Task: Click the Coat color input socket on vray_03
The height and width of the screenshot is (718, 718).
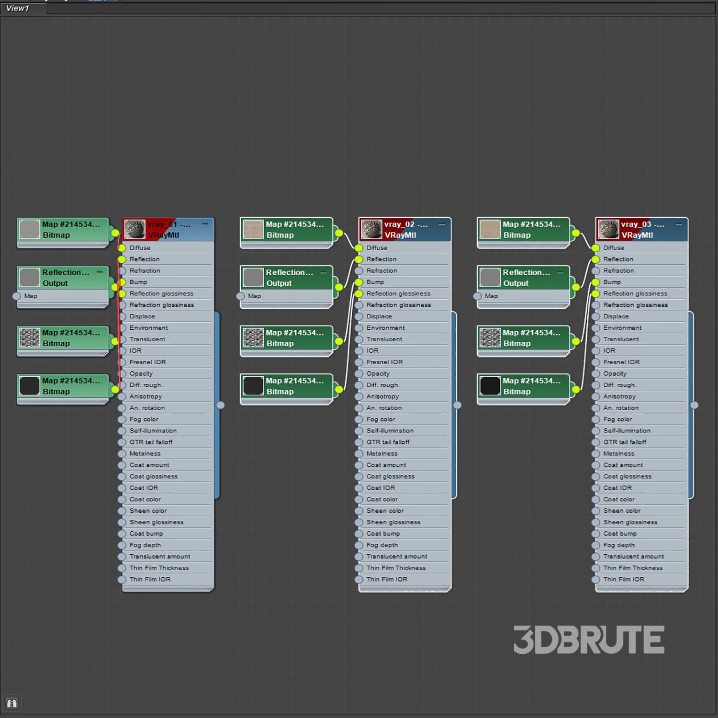Action: pyautogui.click(x=596, y=499)
